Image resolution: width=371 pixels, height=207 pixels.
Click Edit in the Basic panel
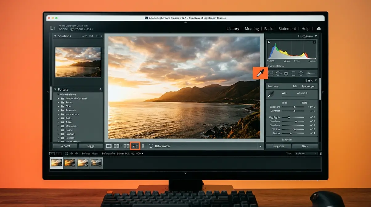click(295, 87)
